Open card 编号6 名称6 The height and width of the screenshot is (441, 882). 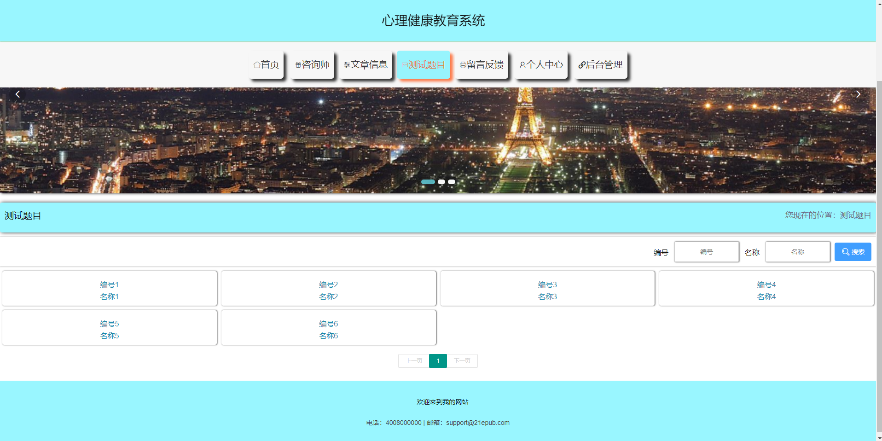click(329, 328)
